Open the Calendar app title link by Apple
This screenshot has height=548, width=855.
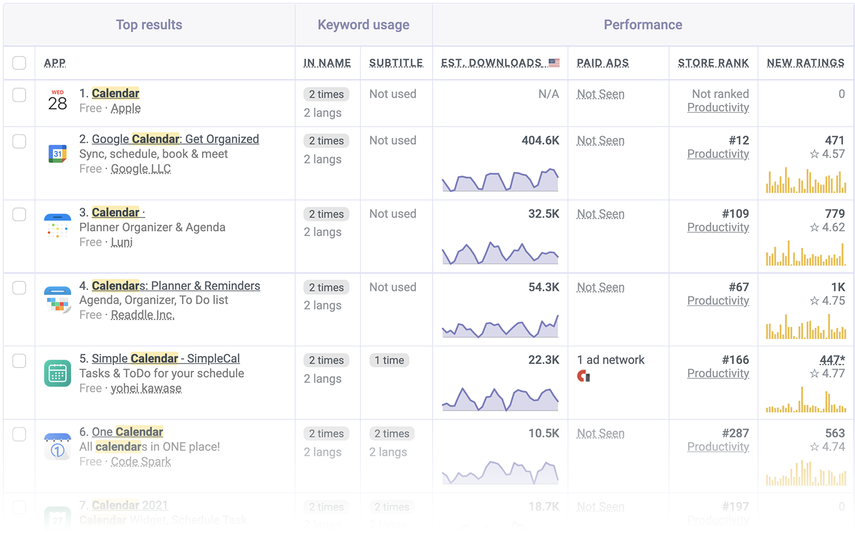coord(116,93)
